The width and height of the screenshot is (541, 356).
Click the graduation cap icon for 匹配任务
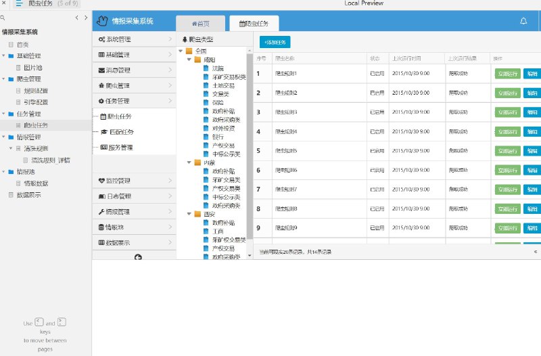tap(104, 132)
